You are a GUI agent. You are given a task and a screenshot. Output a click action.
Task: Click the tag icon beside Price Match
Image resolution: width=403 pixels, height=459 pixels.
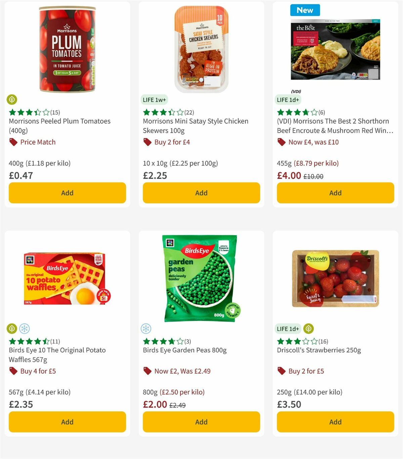coord(13,142)
